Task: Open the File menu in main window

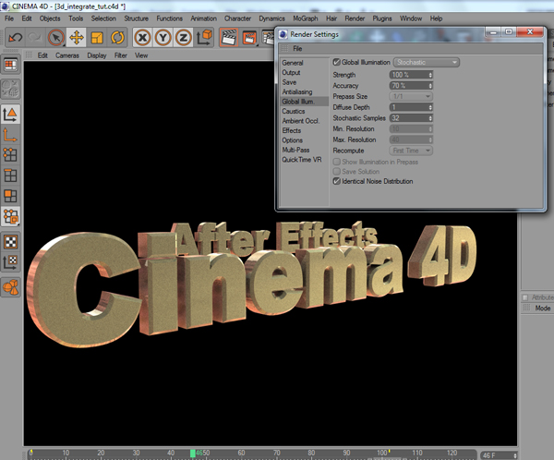Action: pos(9,18)
